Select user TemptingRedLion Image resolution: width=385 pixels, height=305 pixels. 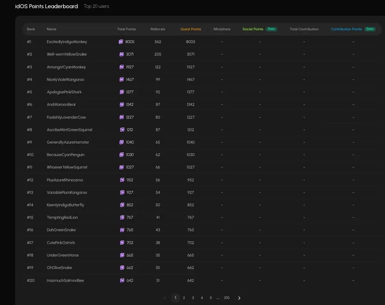[x=62, y=217]
